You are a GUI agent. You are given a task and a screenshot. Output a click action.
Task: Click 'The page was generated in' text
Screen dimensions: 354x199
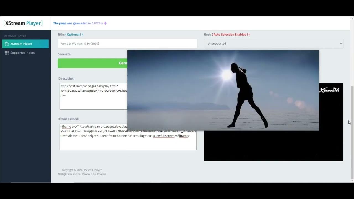pyautogui.click(x=72, y=23)
